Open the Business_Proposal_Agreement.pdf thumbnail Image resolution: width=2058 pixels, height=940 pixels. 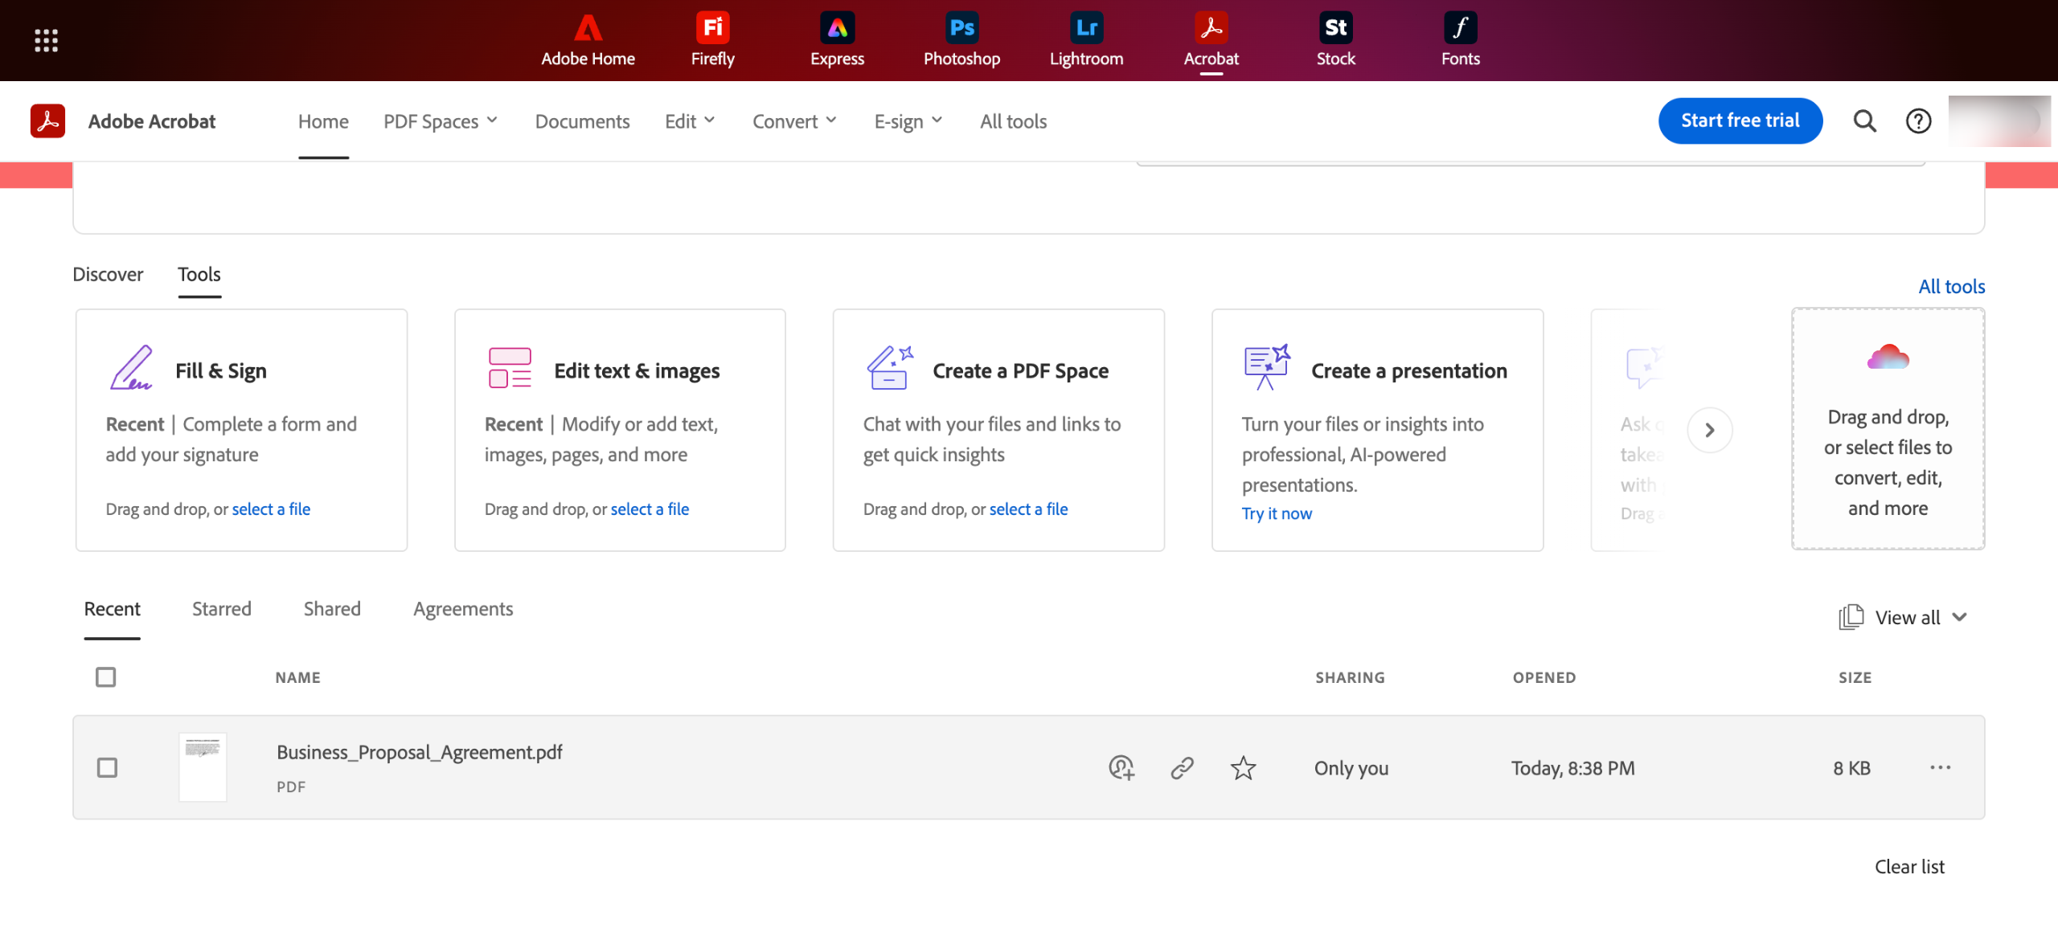pos(203,766)
